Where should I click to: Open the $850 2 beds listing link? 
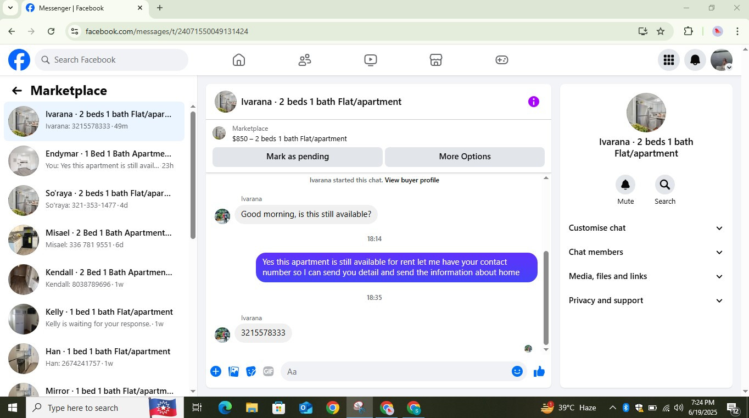[289, 139]
